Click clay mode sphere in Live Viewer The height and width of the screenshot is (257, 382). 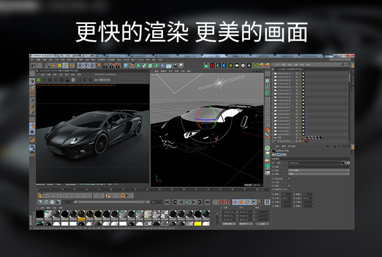(x=73, y=80)
